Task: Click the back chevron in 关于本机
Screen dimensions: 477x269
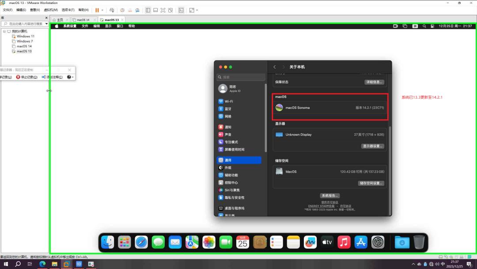Action: tap(274, 67)
